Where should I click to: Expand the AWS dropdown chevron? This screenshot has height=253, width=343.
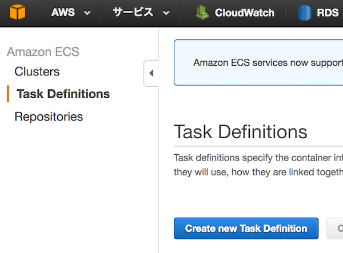[87, 13]
